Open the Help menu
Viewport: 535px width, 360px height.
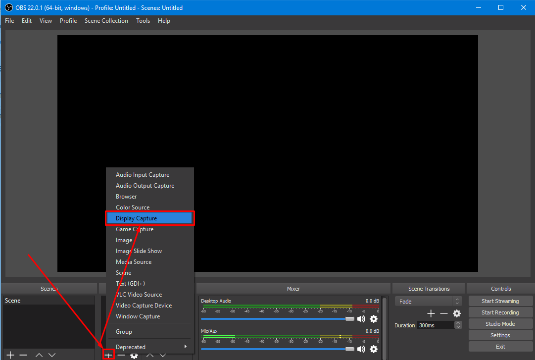164,20
